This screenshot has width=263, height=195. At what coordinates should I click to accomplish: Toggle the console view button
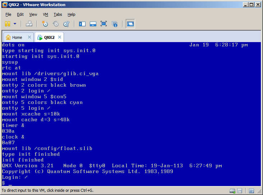pos(130,24)
